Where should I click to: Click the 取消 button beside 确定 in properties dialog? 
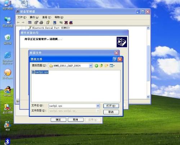pos(76,120)
